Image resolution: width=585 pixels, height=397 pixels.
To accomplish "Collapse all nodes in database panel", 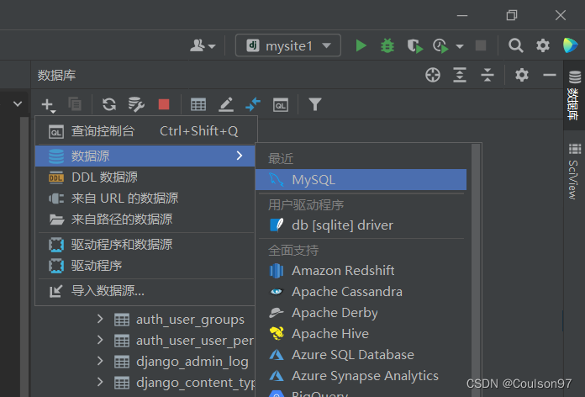I will click(x=487, y=75).
